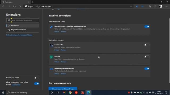Focus the Search installed extensions field
Image resolution: width=170 pixels, height=95 pixels.
pos(23,20)
